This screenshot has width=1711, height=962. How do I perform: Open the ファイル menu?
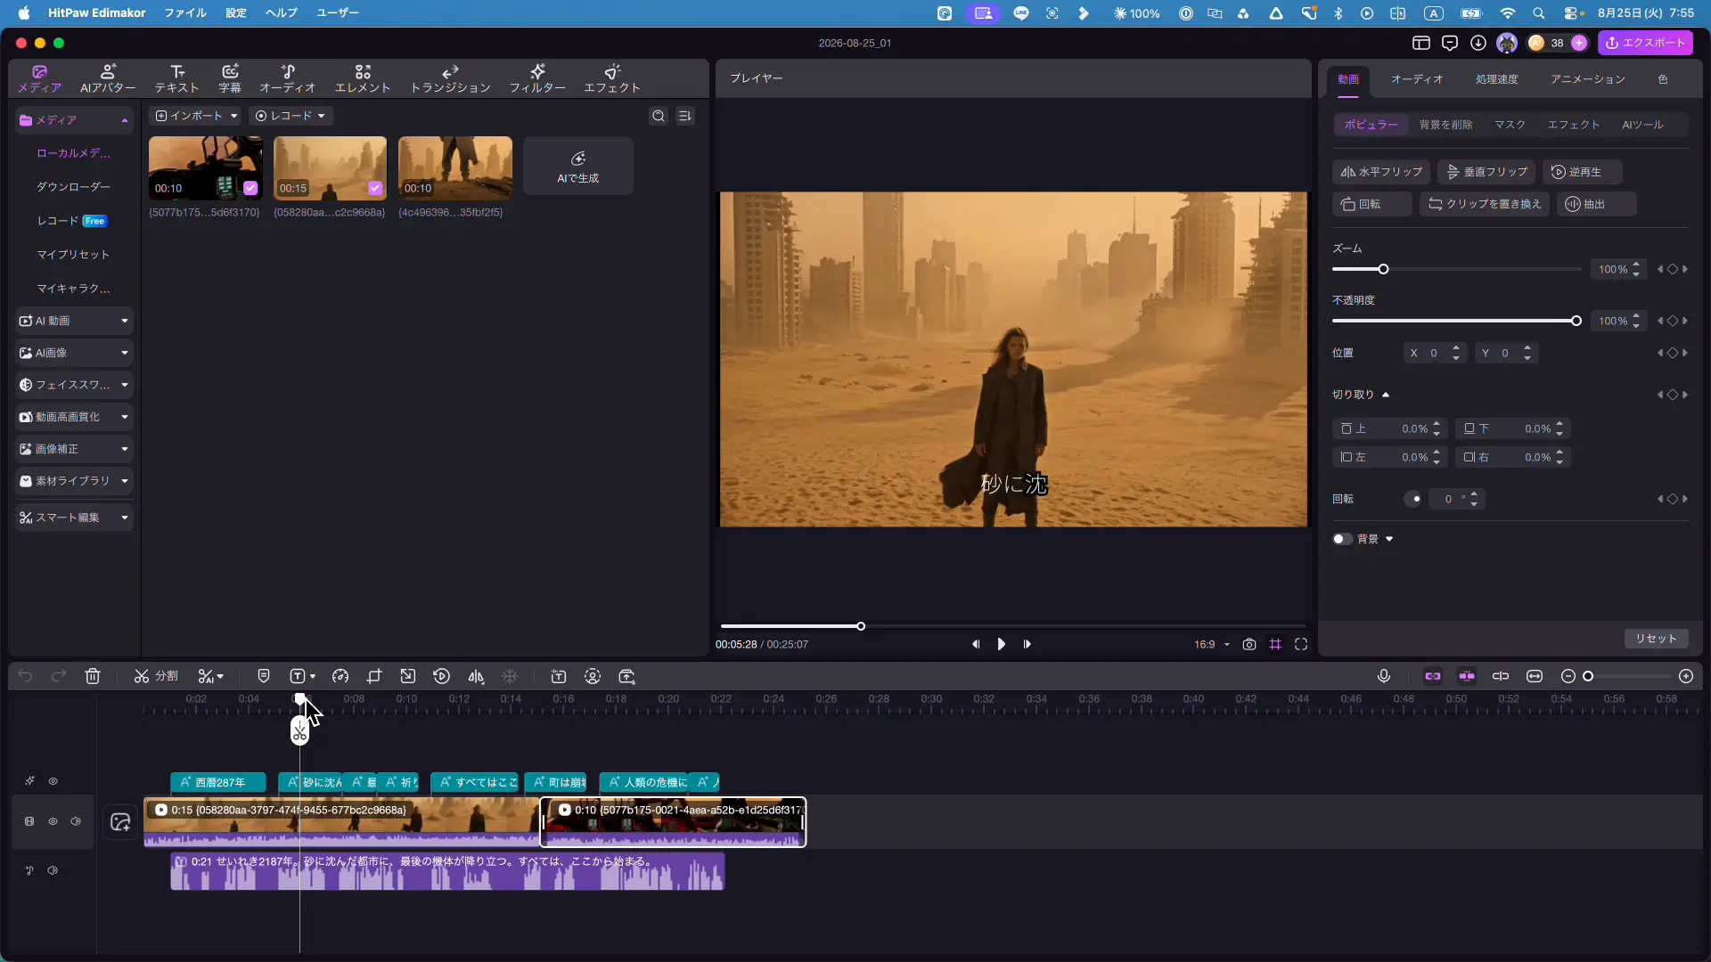[x=184, y=13]
